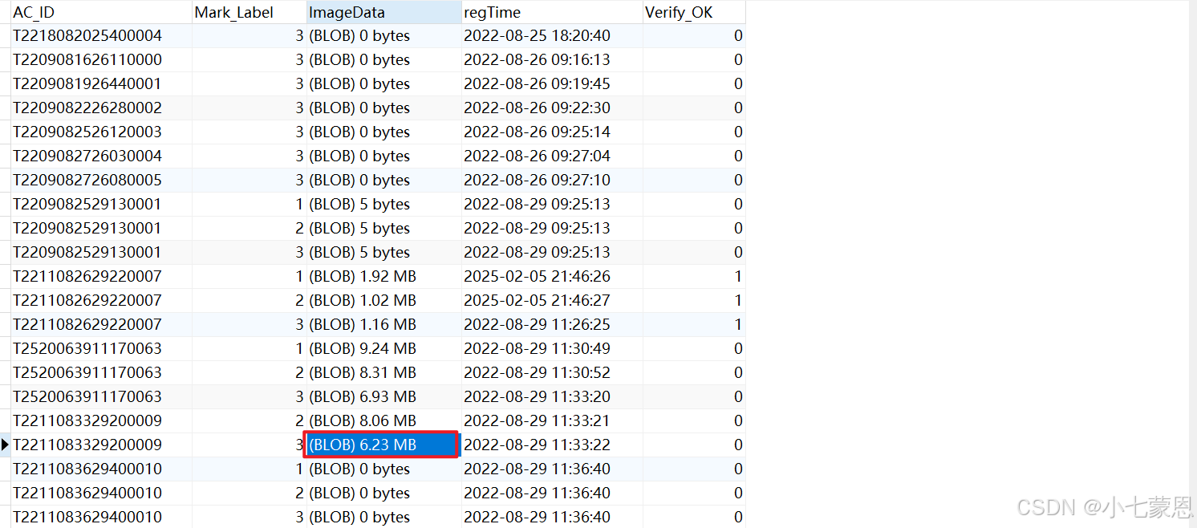The width and height of the screenshot is (1197, 528).
Task: Click Mark_Label value in the T2218082025400004 row
Action: [250, 36]
